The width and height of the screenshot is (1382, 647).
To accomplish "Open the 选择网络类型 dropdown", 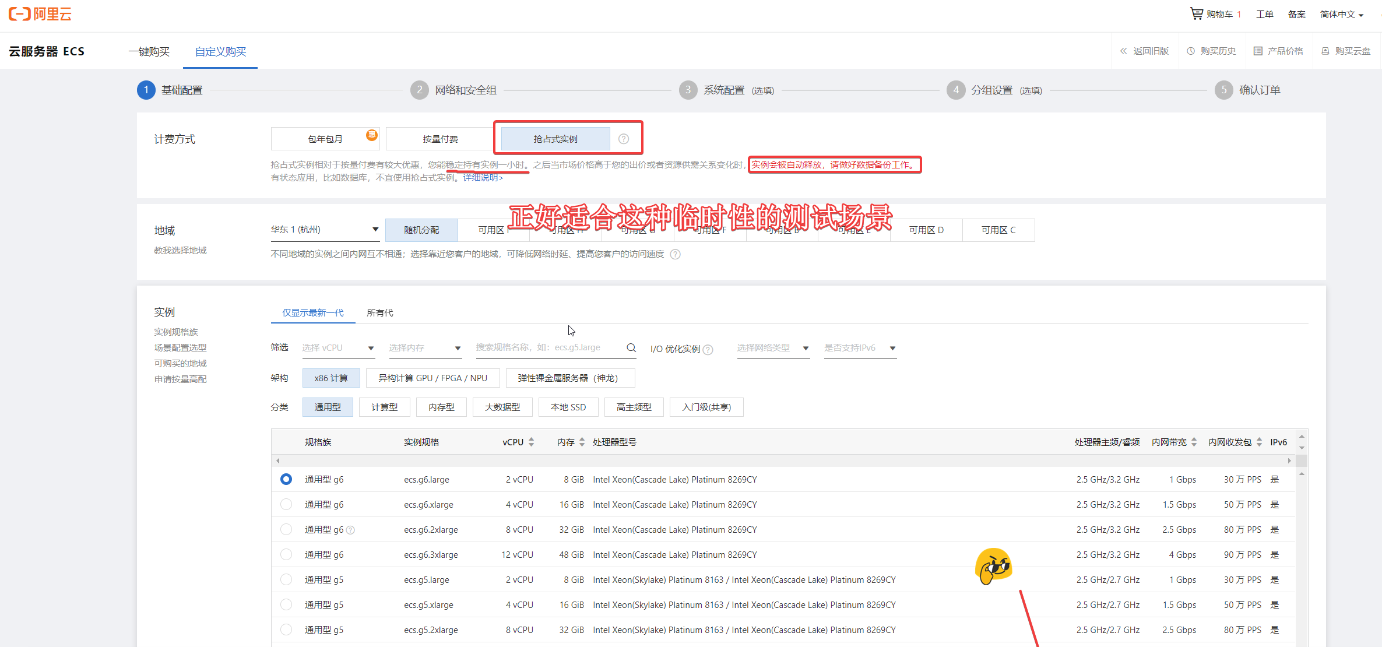I will coord(773,348).
